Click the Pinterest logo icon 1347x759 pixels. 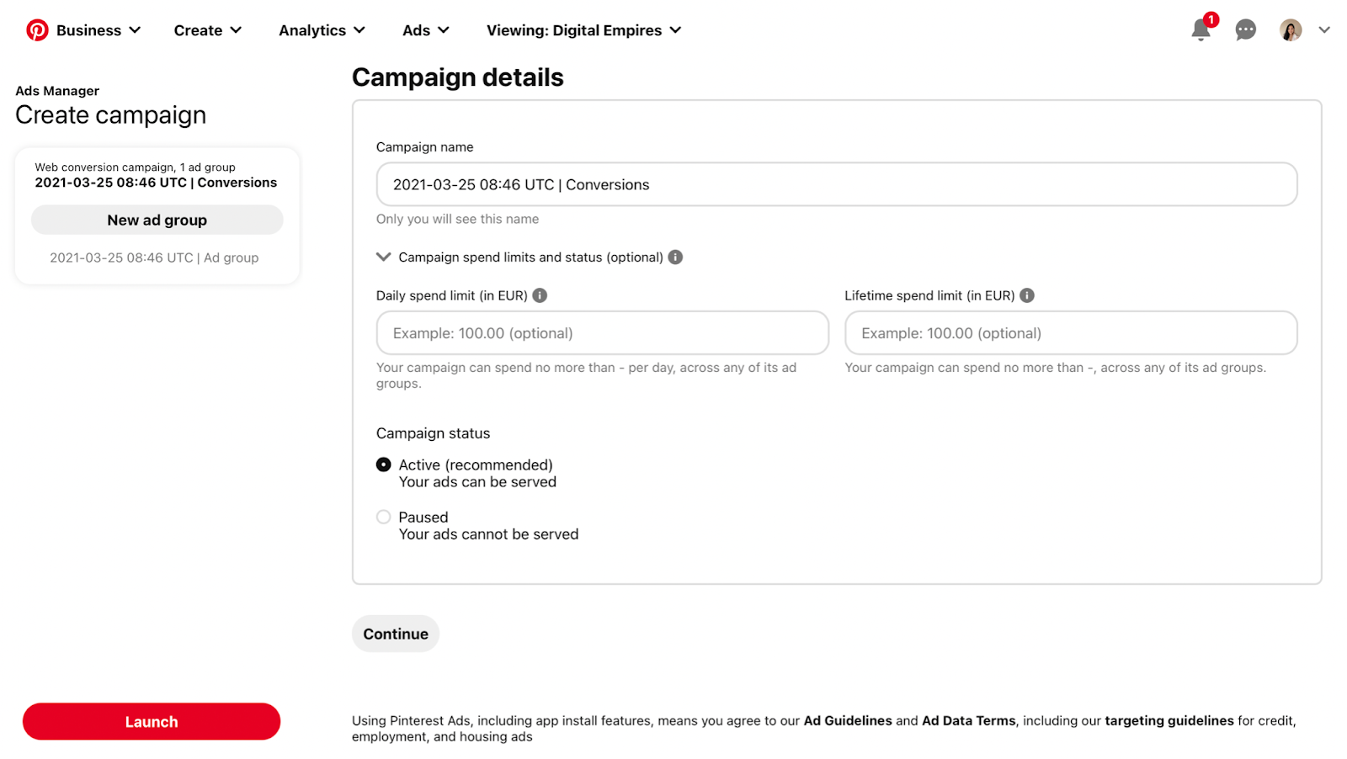pos(37,30)
